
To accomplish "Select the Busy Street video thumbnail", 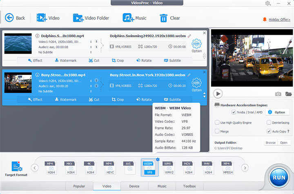I will (18, 83).
